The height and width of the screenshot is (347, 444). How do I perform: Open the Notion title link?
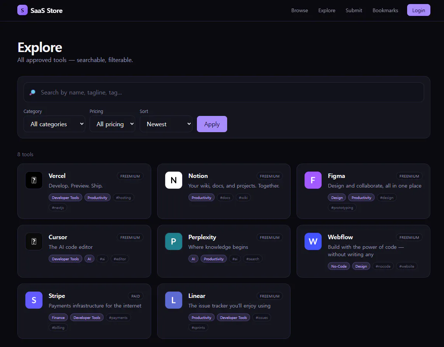(198, 176)
